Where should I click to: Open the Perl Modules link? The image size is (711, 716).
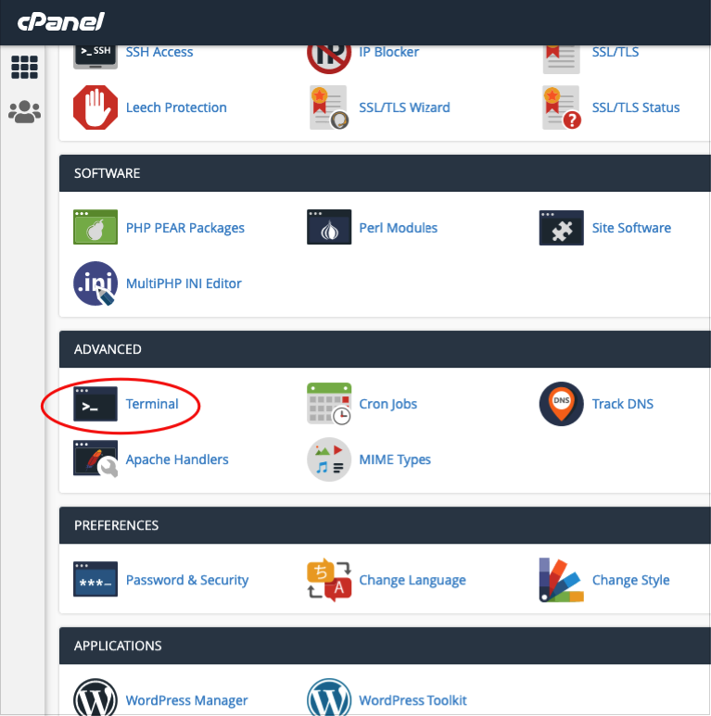(x=398, y=228)
